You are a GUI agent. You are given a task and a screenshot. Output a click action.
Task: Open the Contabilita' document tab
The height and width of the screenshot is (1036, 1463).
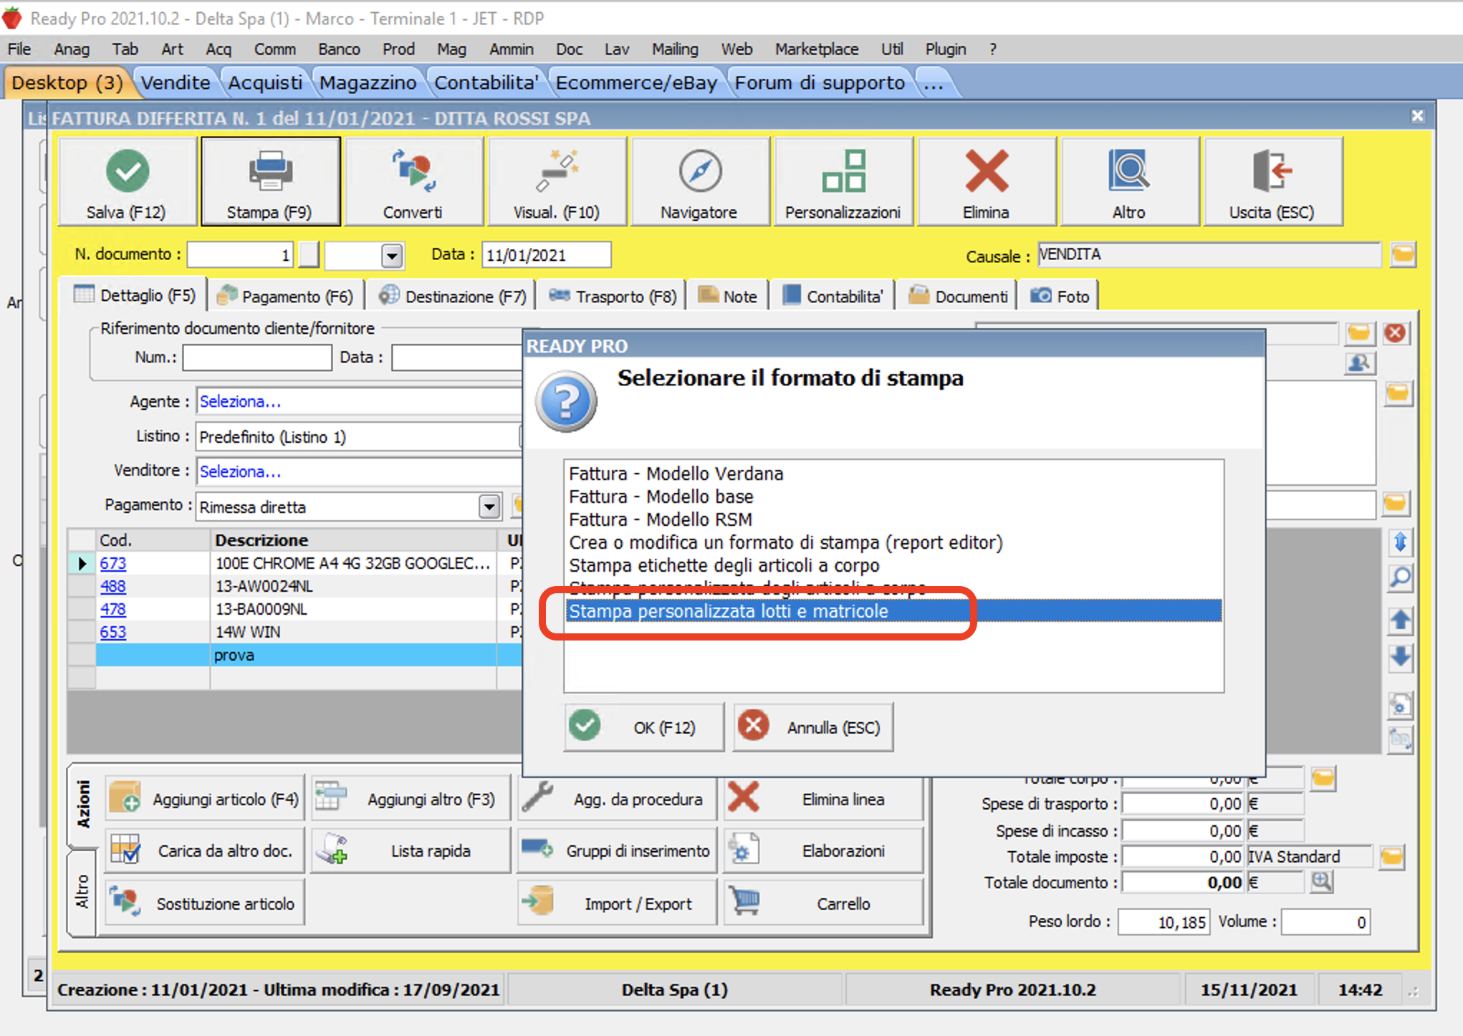click(x=833, y=296)
